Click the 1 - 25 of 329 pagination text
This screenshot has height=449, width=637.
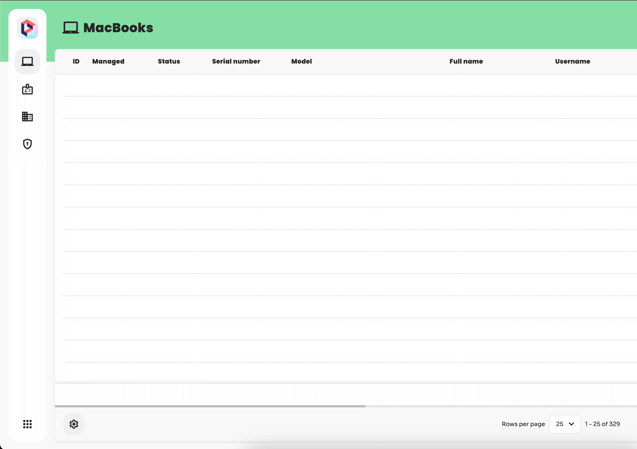[x=602, y=424]
